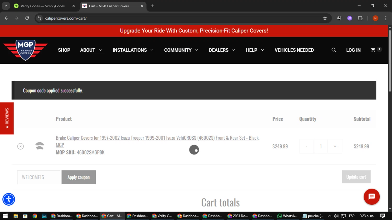Select the Cart - MGP Caliper Covers tab
Image resolution: width=392 pixels, height=220 pixels.
[x=109, y=6]
